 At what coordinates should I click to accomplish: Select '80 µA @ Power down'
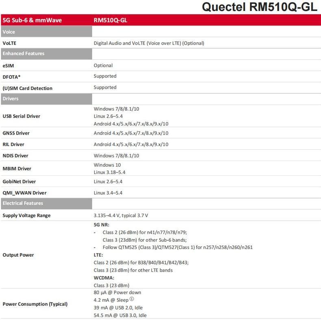click(117, 292)
